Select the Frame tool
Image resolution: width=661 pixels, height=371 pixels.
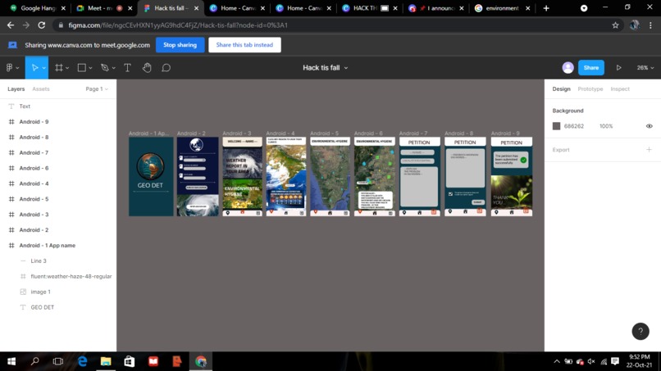point(59,67)
